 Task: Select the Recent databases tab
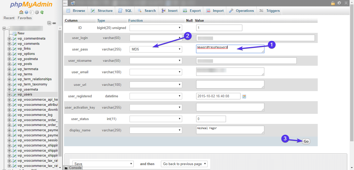tap(9, 18)
